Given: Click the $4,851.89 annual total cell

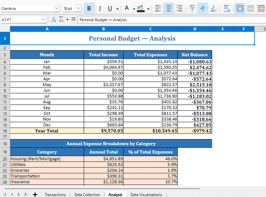Looking at the screenshot, I should [104, 159].
